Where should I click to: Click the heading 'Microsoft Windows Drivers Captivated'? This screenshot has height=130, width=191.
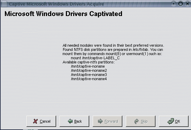click(63, 14)
